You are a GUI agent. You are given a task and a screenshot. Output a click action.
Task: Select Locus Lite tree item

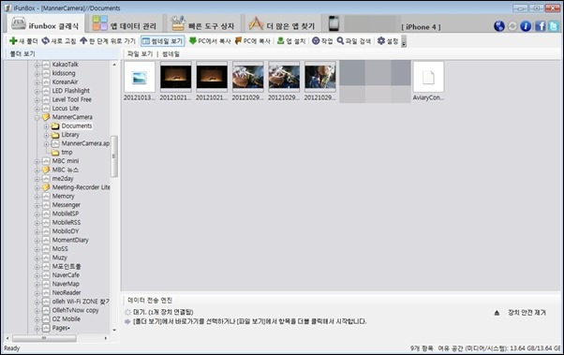pyautogui.click(x=65, y=109)
